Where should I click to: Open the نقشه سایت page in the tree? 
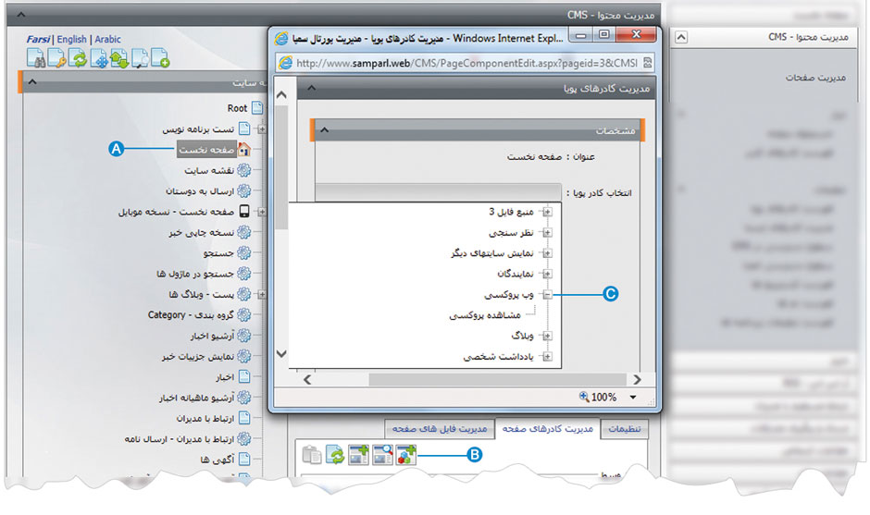click(209, 170)
